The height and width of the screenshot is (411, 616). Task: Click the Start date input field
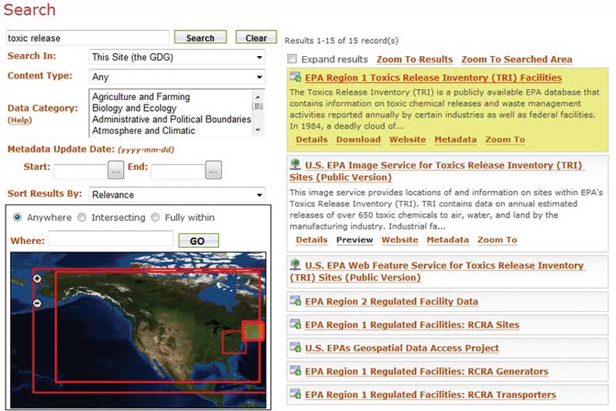pyautogui.click(x=81, y=172)
